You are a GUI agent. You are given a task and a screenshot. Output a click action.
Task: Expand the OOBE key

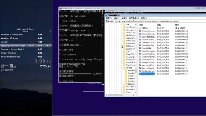[121, 52]
